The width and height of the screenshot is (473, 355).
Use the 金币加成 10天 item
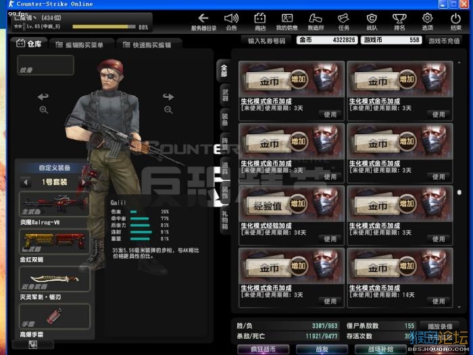coord(439,301)
